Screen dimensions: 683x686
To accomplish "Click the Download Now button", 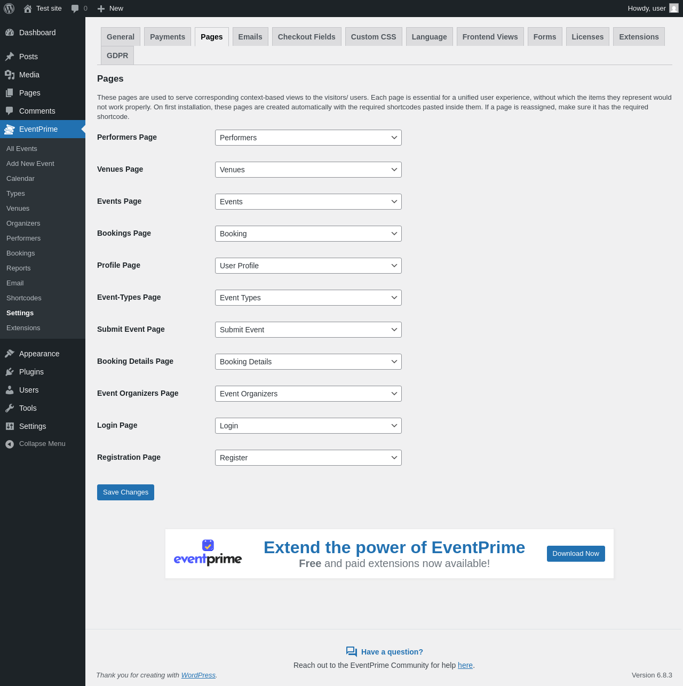I will coord(576,554).
